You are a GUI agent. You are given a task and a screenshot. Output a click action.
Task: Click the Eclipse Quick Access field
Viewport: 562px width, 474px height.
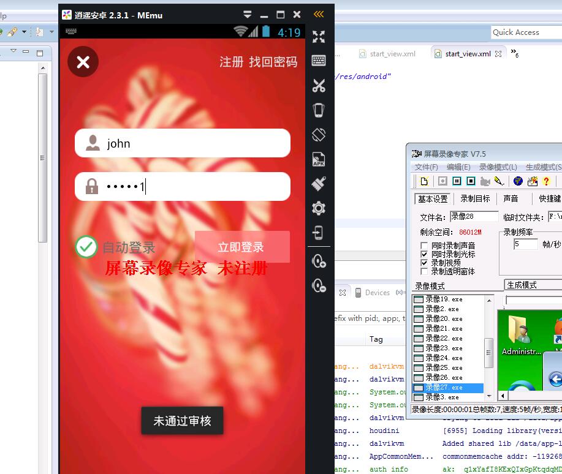[x=527, y=32]
